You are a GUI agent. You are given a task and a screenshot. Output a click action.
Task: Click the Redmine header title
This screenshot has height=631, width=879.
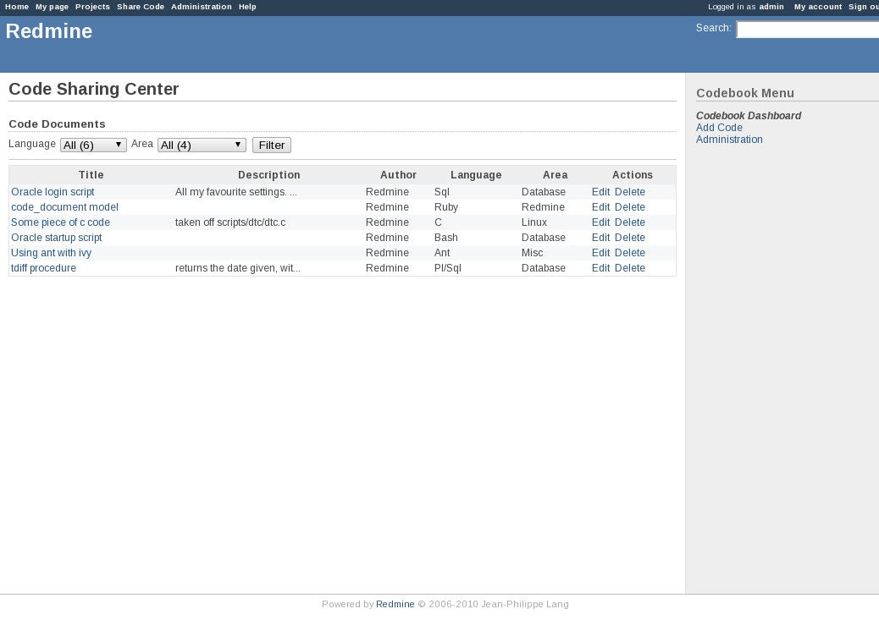(49, 31)
